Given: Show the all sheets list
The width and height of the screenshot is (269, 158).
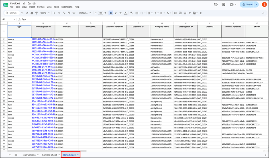Looking at the screenshot, I should [16, 155].
